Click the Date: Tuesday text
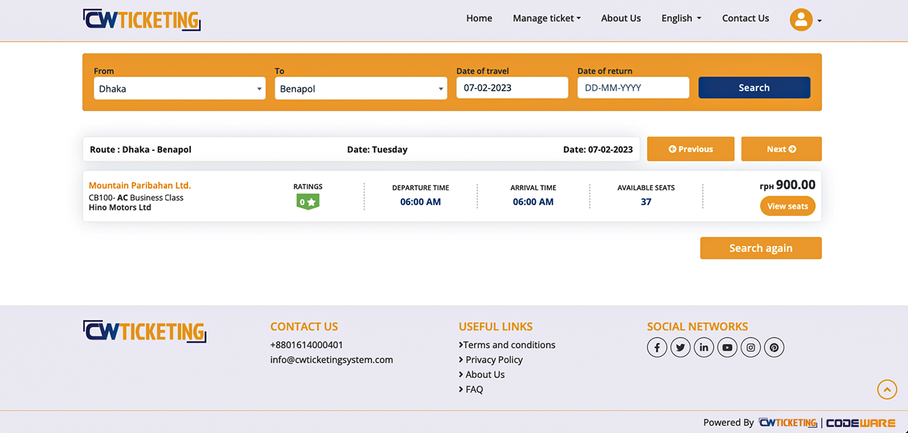Screen dimensions: 908x433 pos(377,150)
